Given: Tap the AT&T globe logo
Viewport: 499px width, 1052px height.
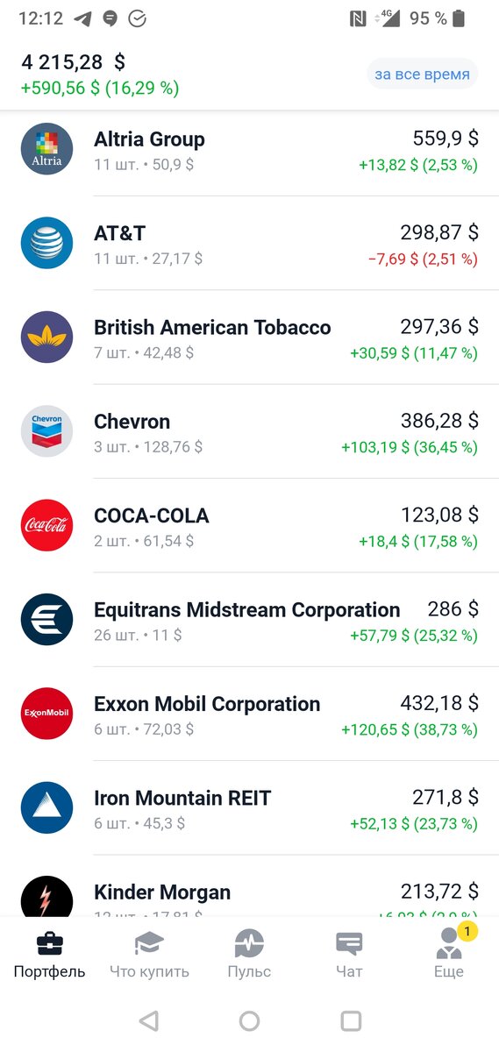Looking at the screenshot, I should pos(46,243).
